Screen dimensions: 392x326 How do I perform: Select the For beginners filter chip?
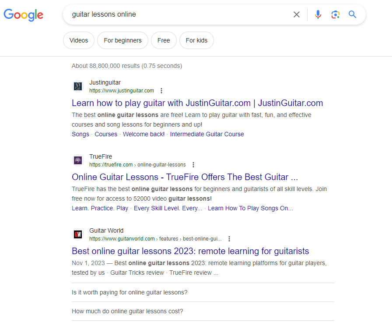tap(122, 40)
